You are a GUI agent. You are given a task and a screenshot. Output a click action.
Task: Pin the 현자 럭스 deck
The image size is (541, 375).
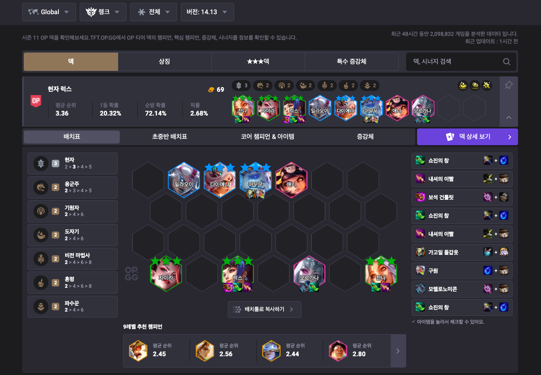click(x=508, y=86)
